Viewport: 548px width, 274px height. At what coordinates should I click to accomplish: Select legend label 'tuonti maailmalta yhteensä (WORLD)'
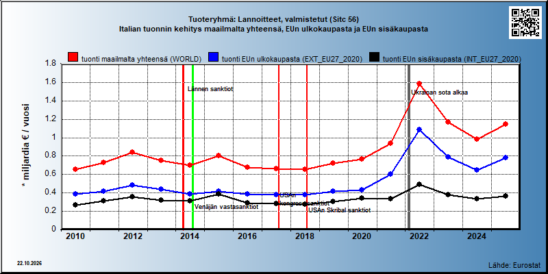click(x=142, y=59)
